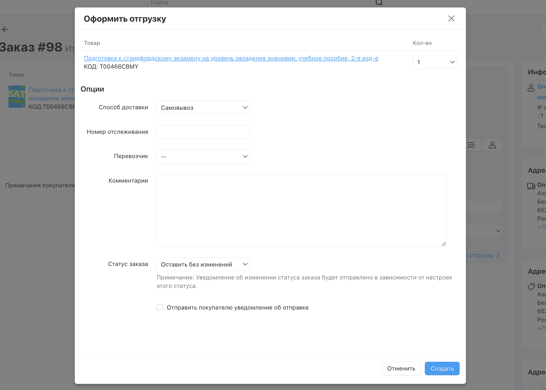This screenshot has height=390, width=546.
Task: Click the Отменить button
Action: 401,369
